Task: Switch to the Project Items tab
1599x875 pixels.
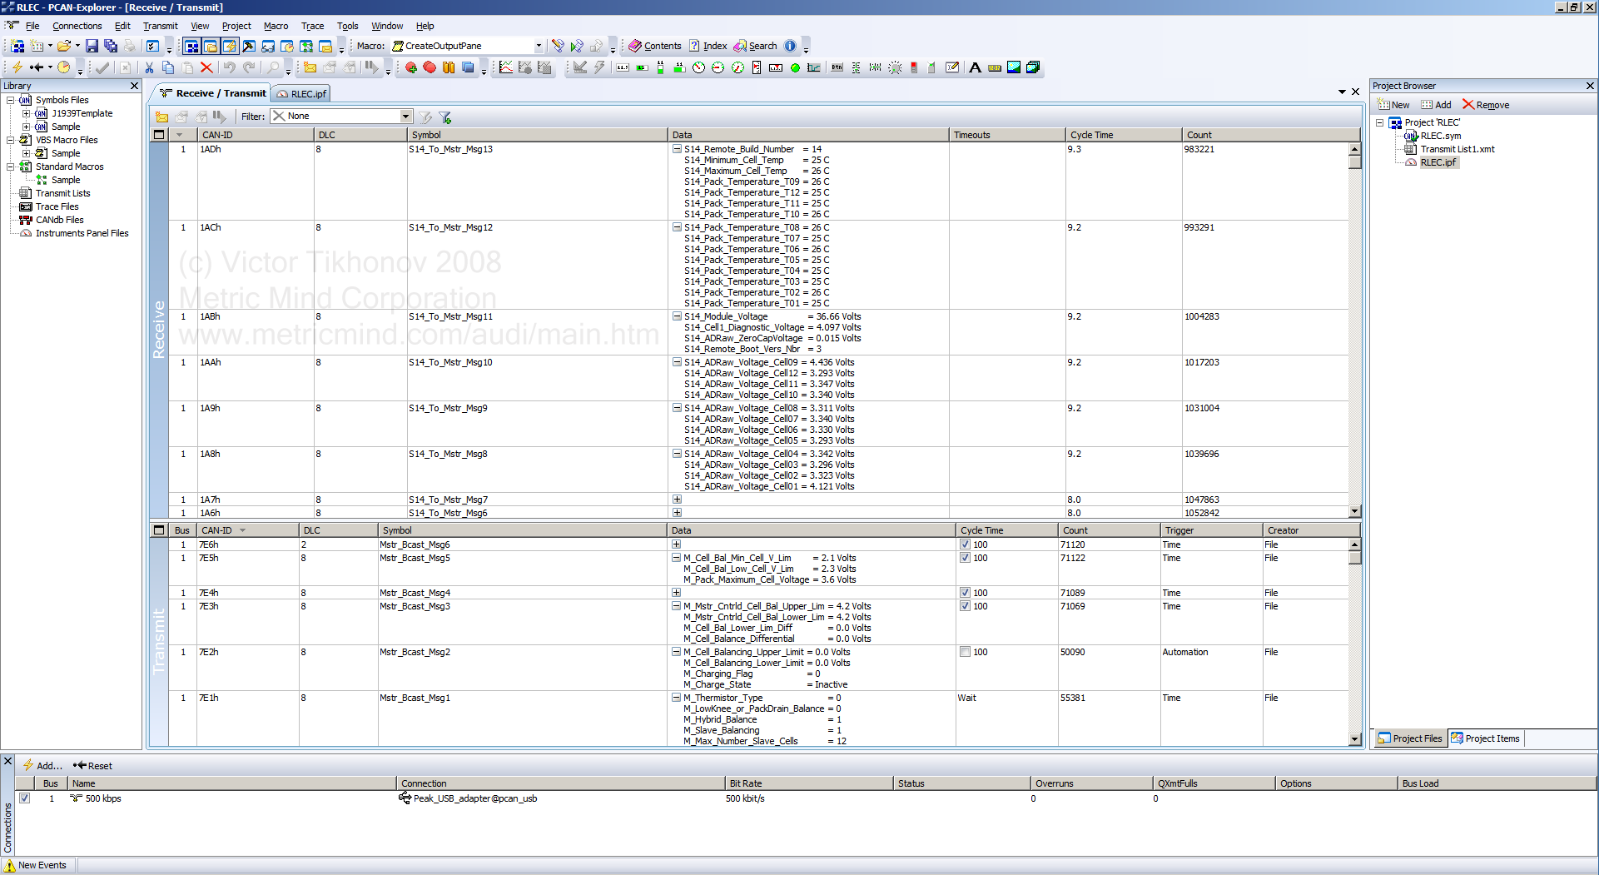Action: pyautogui.click(x=1486, y=738)
